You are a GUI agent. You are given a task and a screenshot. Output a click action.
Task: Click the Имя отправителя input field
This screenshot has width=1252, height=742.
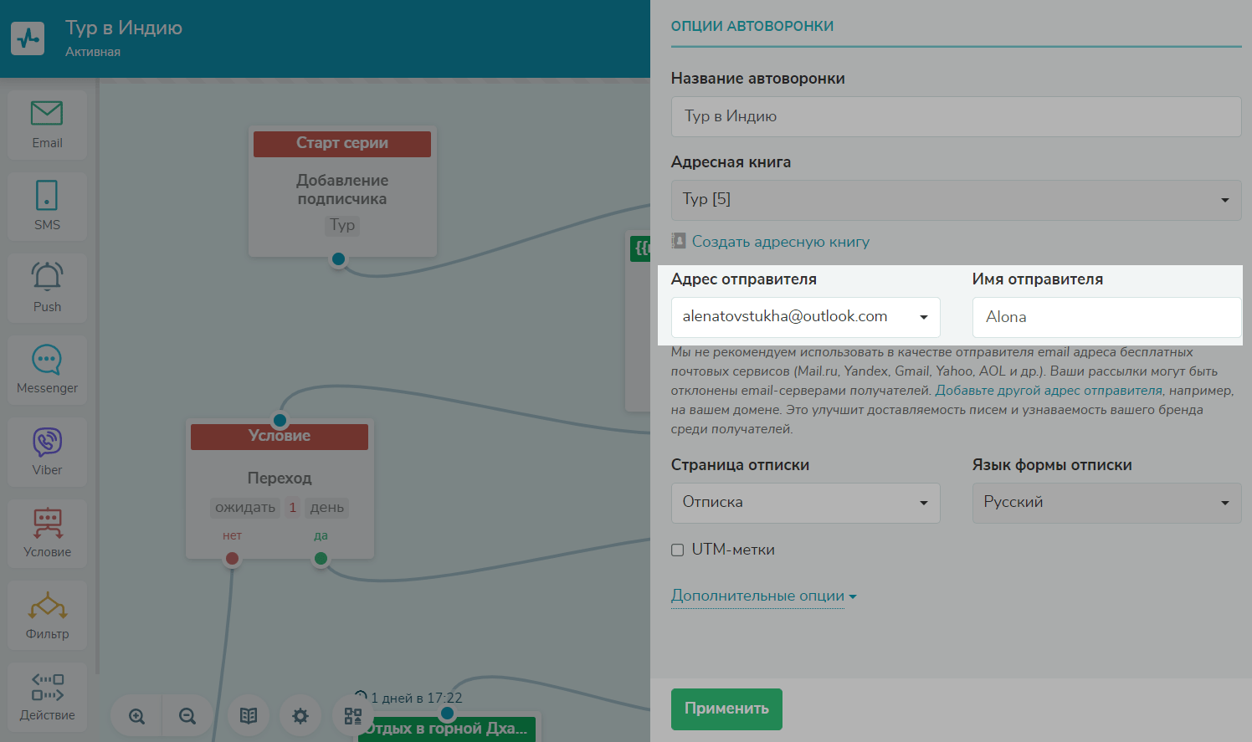click(1106, 317)
